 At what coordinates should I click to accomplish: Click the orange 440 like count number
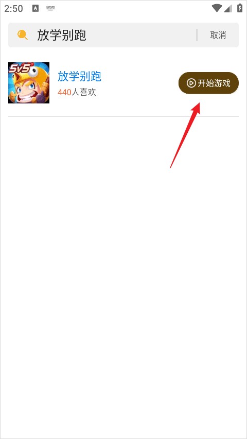tap(64, 93)
